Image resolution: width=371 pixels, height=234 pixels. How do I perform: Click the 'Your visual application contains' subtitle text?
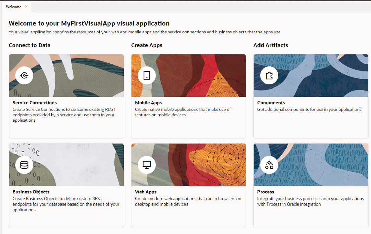tap(145, 32)
